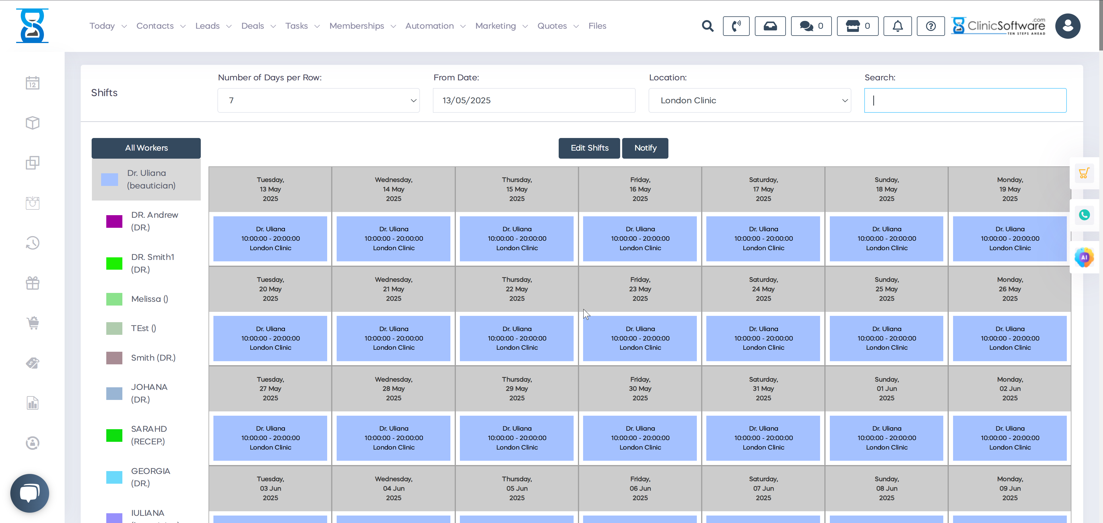Click the live chat bubble icon

pyautogui.click(x=30, y=493)
